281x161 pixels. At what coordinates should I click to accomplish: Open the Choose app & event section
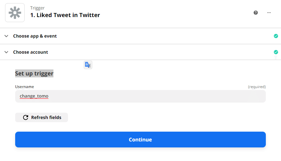pyautogui.click(x=140, y=36)
